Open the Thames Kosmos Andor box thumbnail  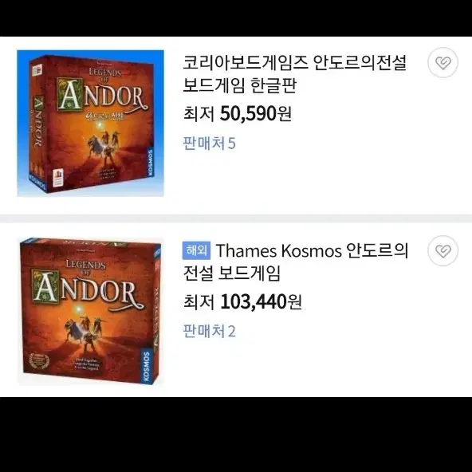click(90, 311)
